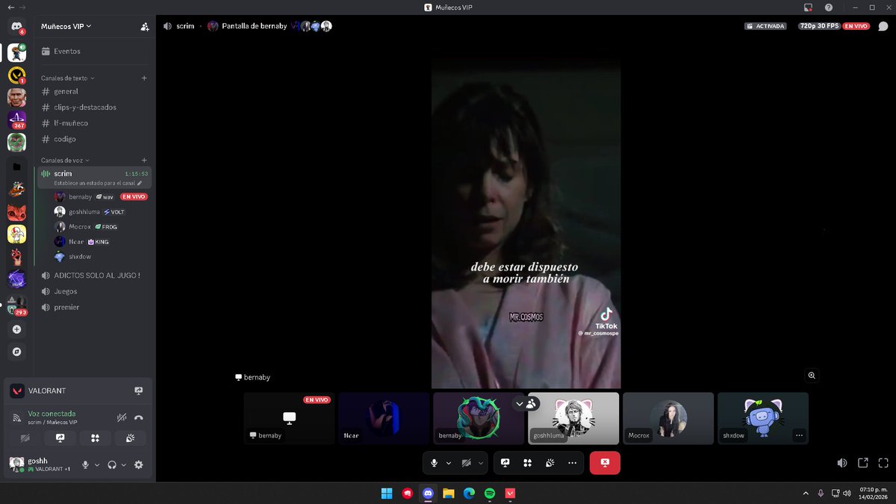Toggle noise suppression in voice panel
Screen dimensions: 896x504
pyautogui.click(x=122, y=417)
